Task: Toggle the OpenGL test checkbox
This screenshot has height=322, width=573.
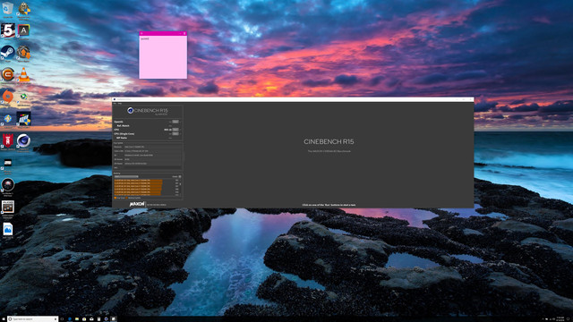Action: pos(181,122)
